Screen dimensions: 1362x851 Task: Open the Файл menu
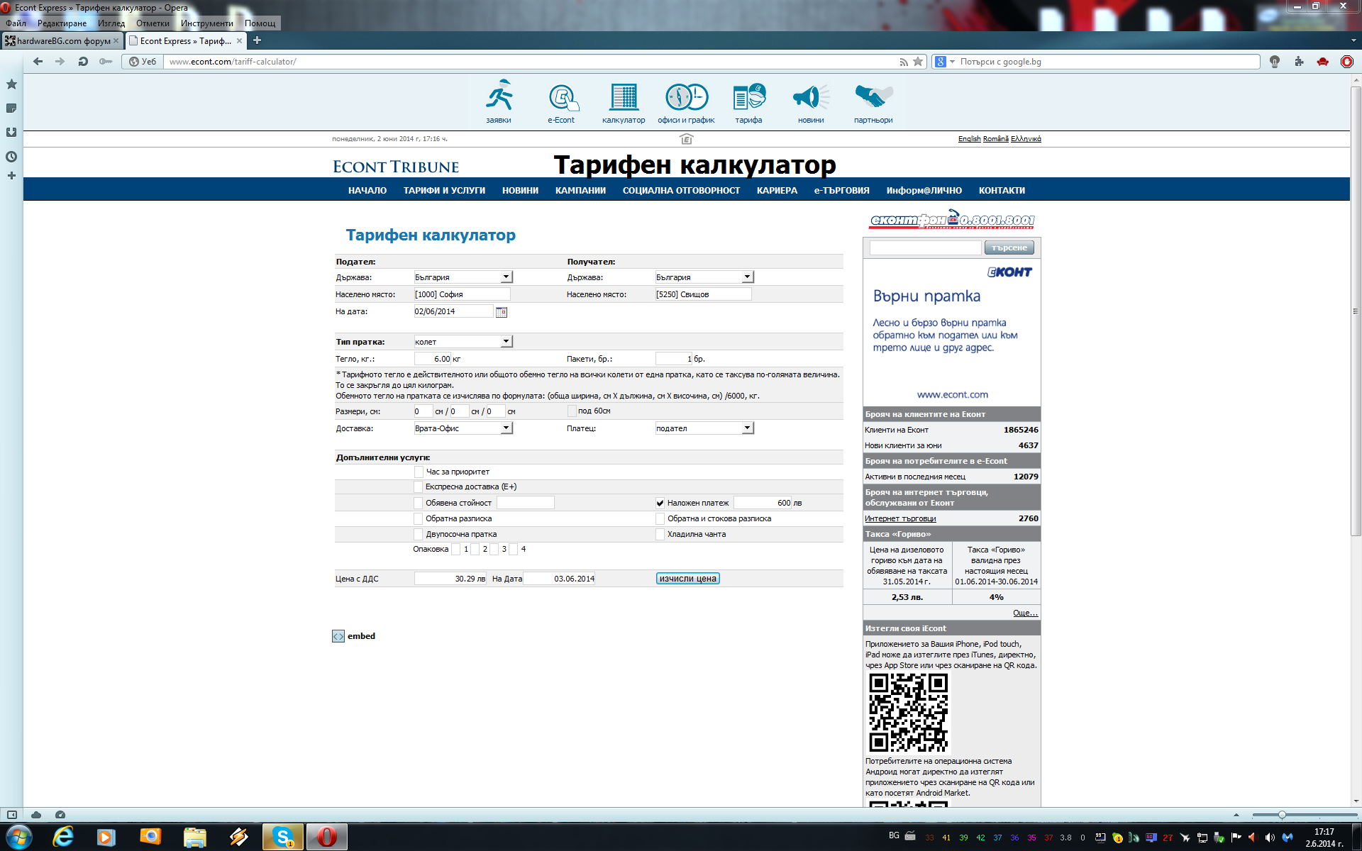tap(16, 23)
